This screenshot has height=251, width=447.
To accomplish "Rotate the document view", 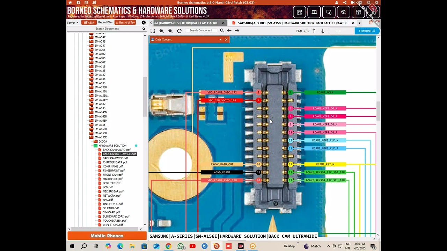I will click(179, 31).
